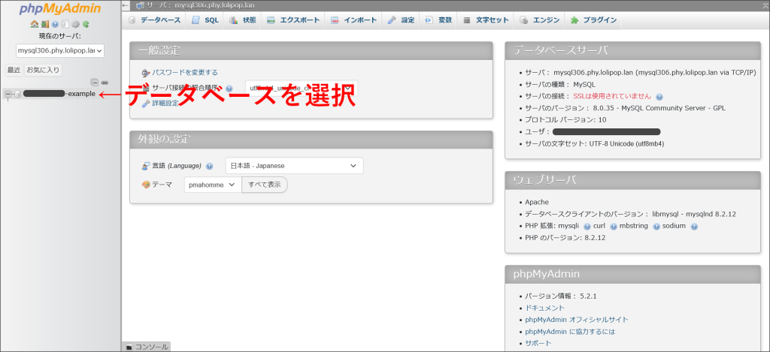The image size is (770, 352).
Task: Toggle link with main panel chain icon
Action: click(105, 83)
